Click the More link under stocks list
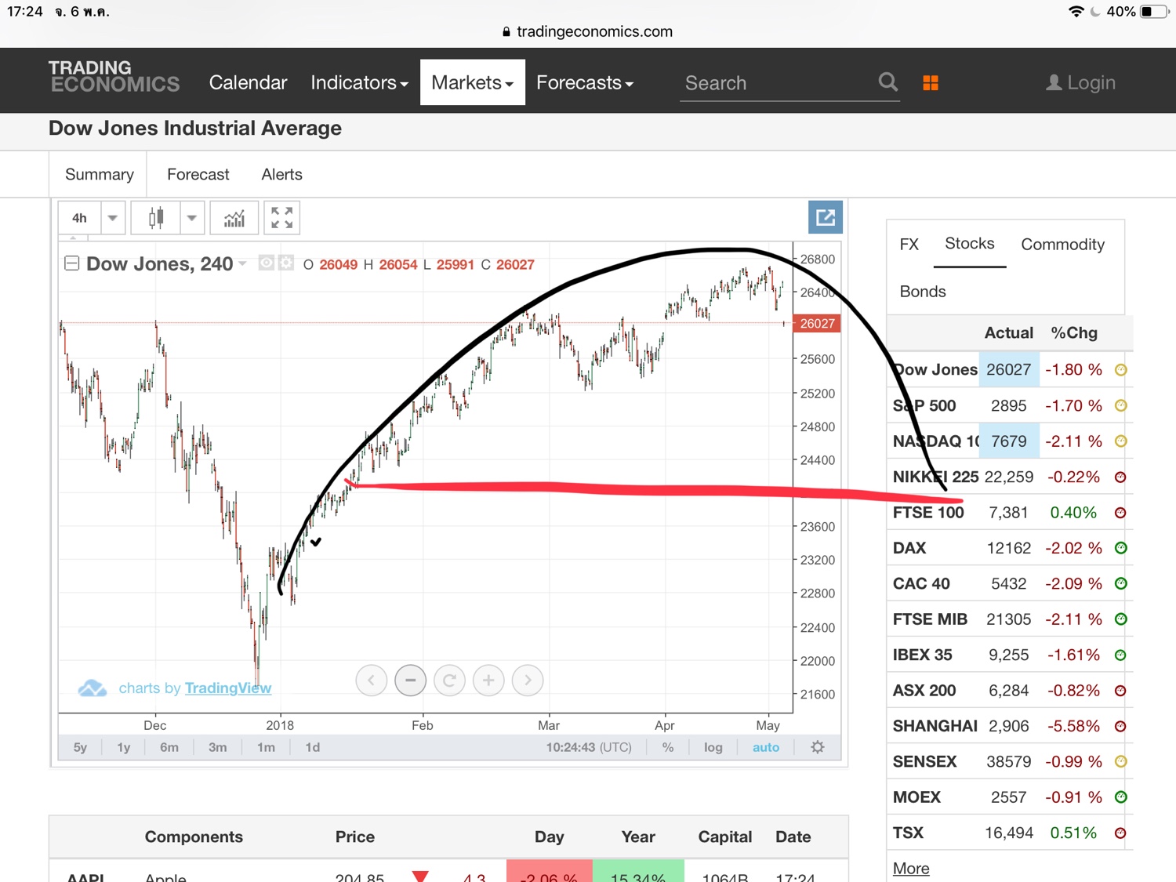Screen dimensions: 1176x882 [x=911, y=868]
